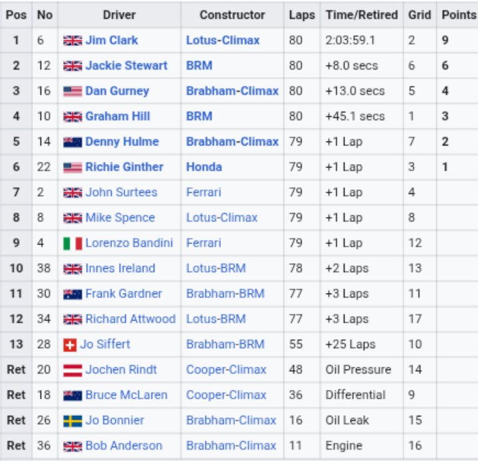Open Cooper-Climax link in Bruce McLaren's row

coord(226,395)
